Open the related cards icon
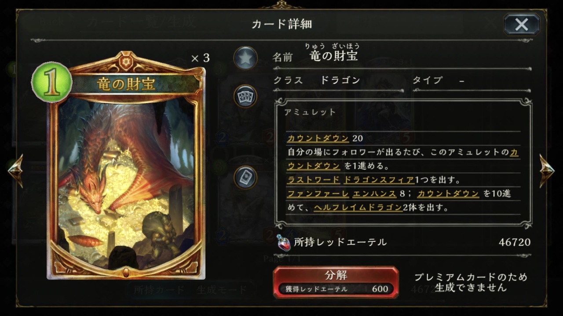Viewport: 563px width, 316px height. pos(245,97)
